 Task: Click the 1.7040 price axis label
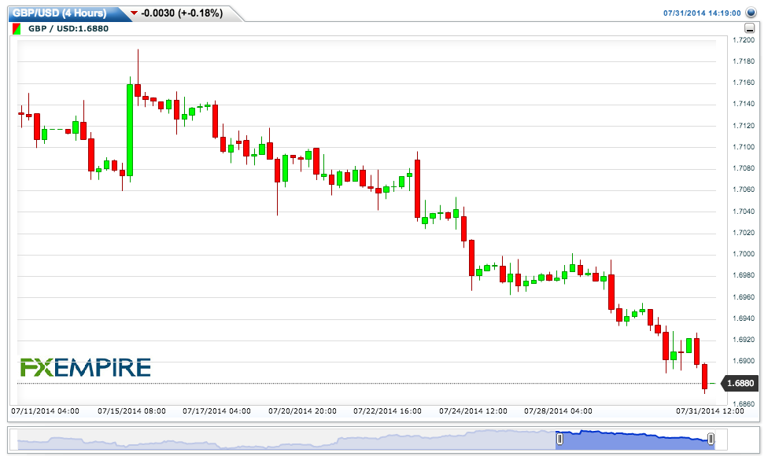pos(744,212)
